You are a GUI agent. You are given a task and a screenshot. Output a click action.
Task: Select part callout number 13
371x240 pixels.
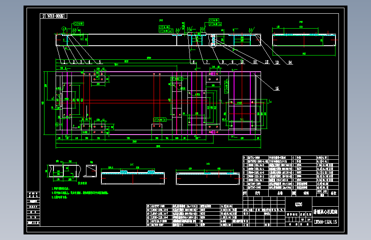[x=277, y=62]
